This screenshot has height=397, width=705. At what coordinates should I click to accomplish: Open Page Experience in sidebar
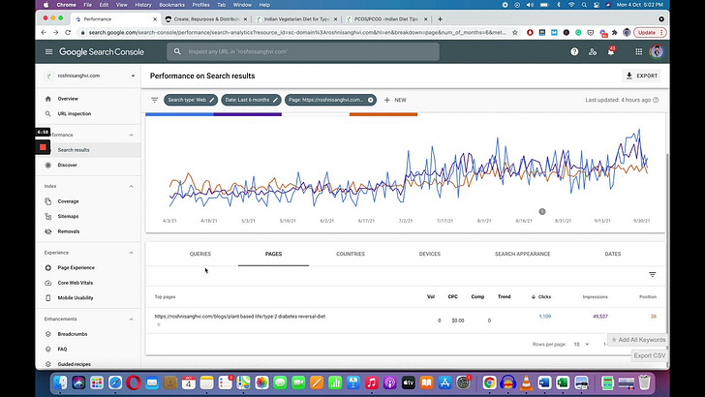[x=76, y=267]
